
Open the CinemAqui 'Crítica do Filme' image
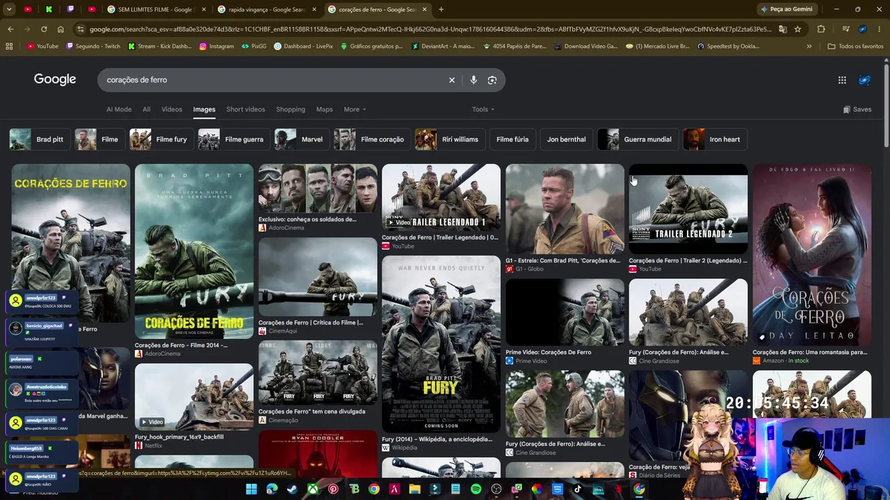[318, 276]
